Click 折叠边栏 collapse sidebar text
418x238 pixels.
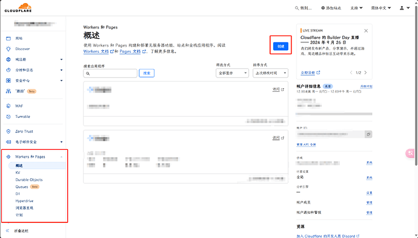[21, 231]
